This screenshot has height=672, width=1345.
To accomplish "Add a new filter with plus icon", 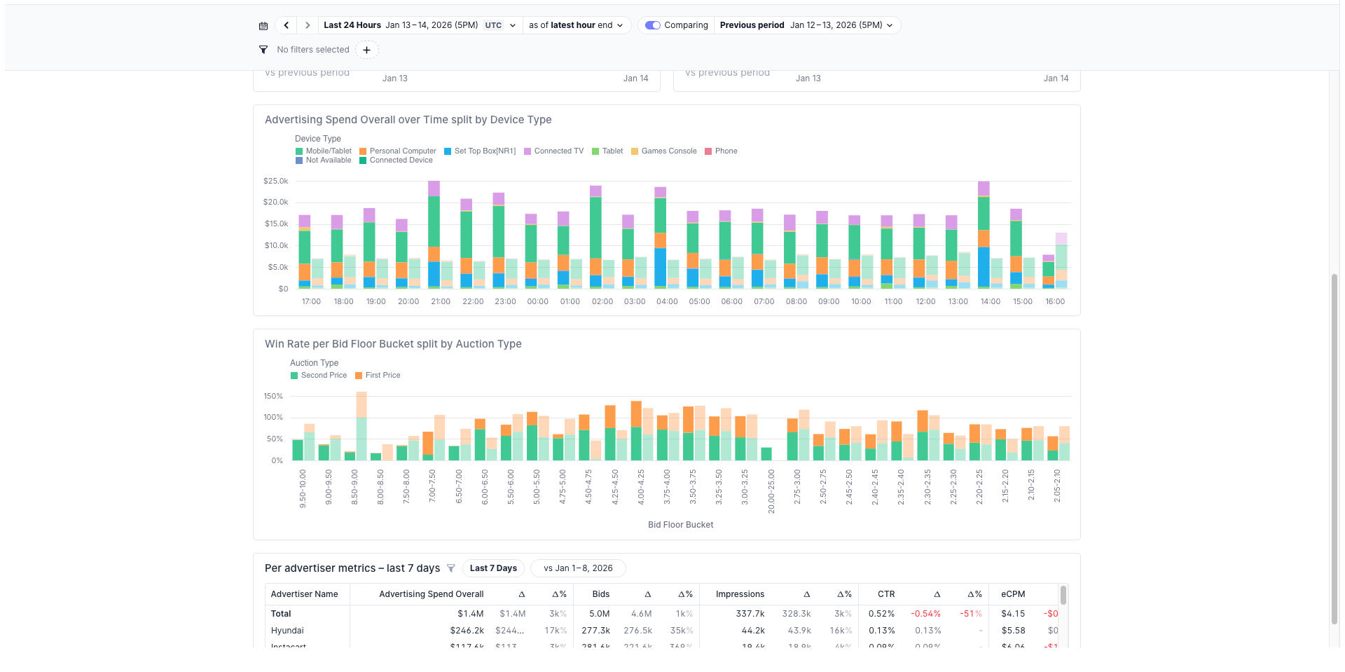I will tap(366, 50).
